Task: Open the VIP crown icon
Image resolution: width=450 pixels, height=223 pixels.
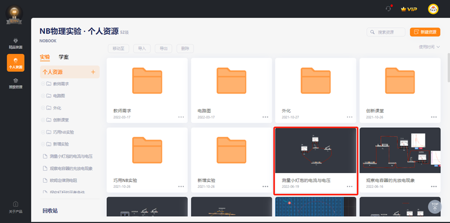Action: (x=409, y=9)
